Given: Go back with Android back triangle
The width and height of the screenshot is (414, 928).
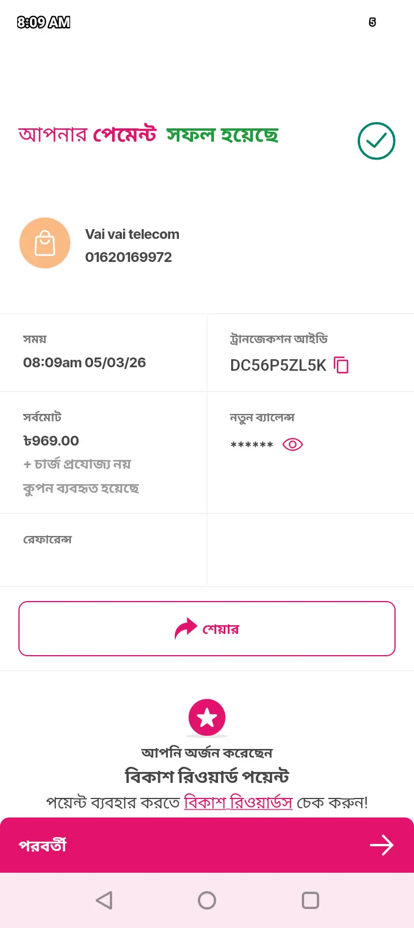Looking at the screenshot, I should tap(104, 900).
